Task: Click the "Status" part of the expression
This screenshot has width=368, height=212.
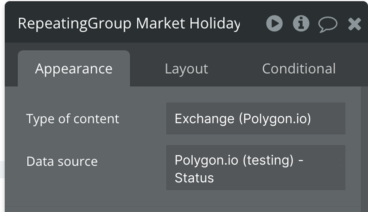Action: [x=194, y=178]
